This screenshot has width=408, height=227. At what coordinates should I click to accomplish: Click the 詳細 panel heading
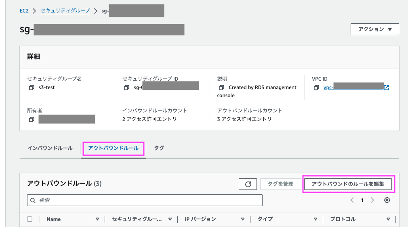[x=34, y=56]
